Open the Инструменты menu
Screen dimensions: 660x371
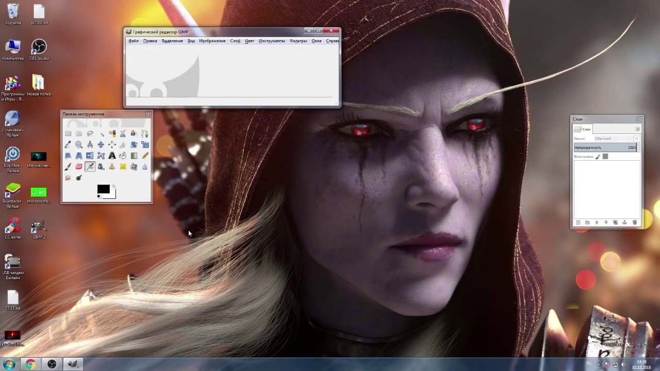pos(272,41)
